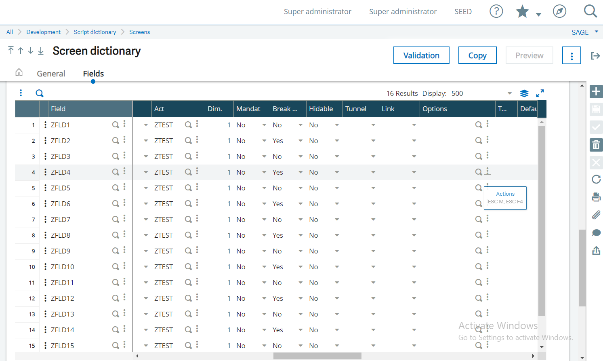Open the Act lookup magnifier in row 3

[188, 156]
